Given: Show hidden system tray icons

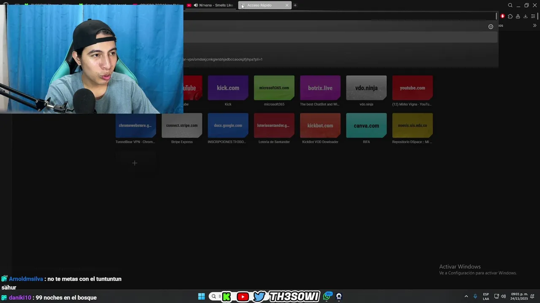Looking at the screenshot, I should pyautogui.click(x=466, y=296).
